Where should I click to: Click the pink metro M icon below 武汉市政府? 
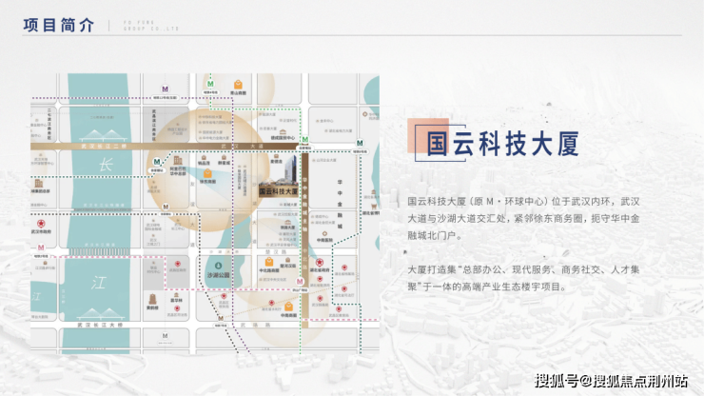coord(41,247)
